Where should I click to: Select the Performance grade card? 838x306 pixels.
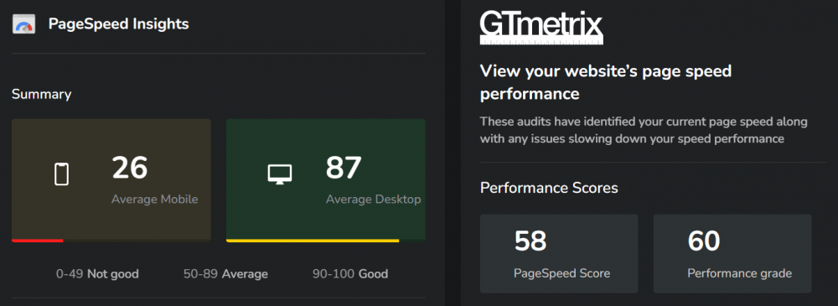[x=732, y=253]
